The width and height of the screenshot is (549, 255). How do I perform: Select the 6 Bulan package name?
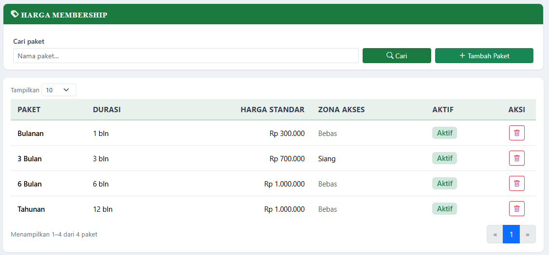click(30, 184)
